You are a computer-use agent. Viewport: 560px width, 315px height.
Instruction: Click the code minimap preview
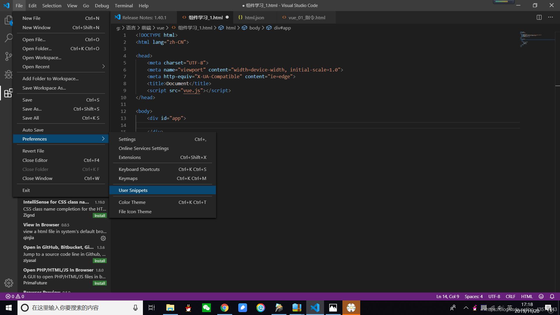(537, 39)
